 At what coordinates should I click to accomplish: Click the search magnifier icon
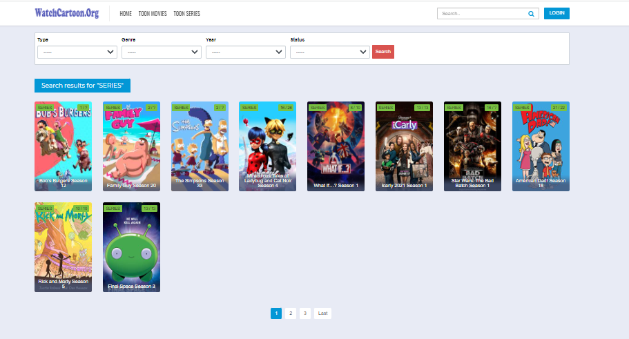coord(531,14)
